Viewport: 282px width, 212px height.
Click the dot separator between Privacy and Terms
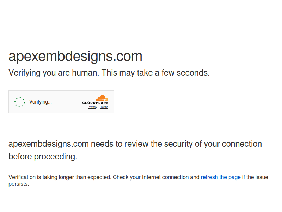(99, 107)
